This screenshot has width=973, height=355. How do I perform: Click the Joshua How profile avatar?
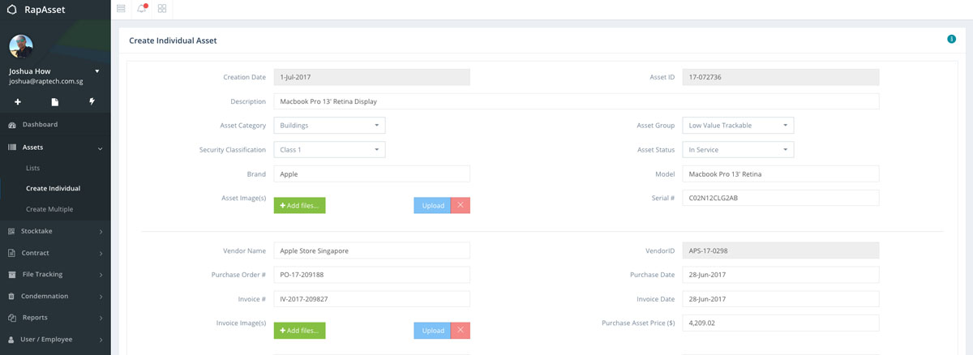[21, 47]
